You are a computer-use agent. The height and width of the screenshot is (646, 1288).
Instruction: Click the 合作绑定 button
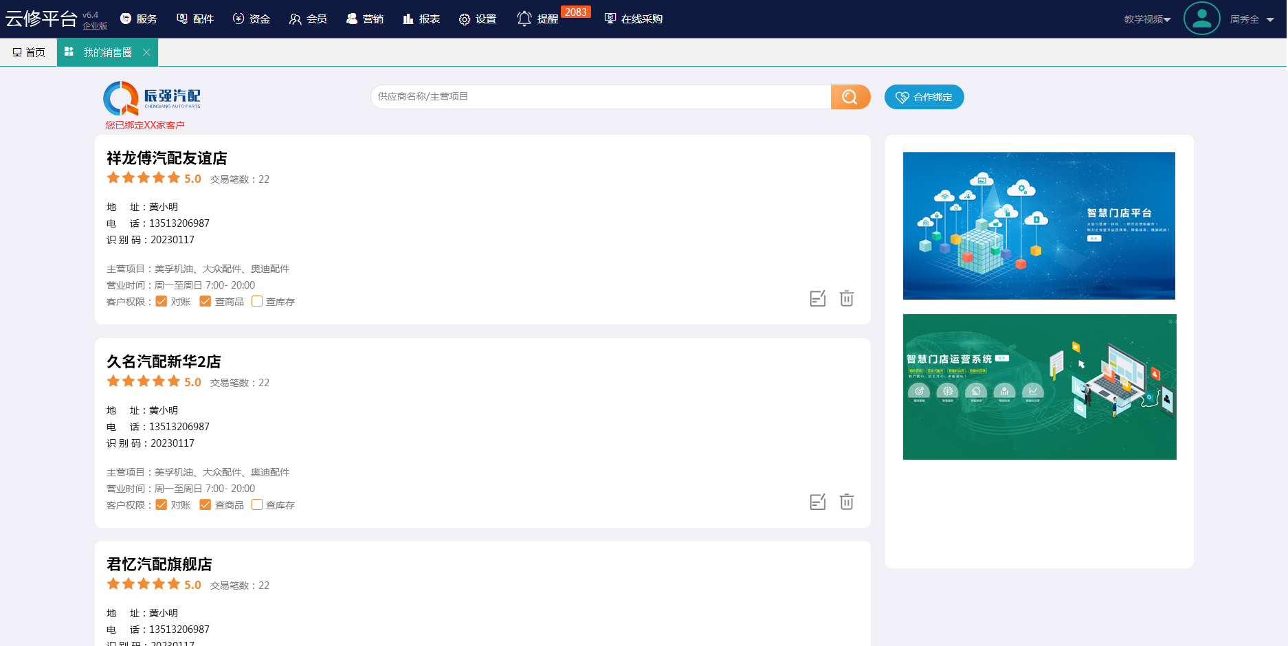point(924,97)
